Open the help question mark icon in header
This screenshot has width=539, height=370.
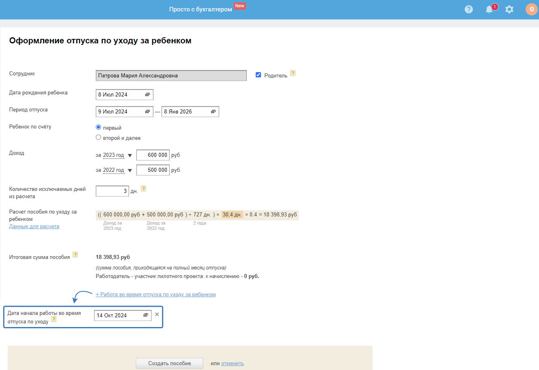[469, 9]
